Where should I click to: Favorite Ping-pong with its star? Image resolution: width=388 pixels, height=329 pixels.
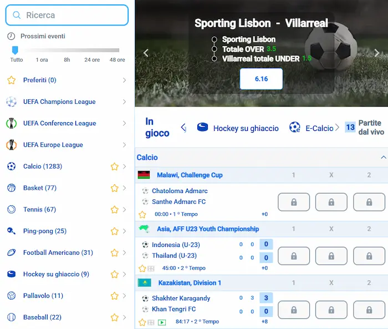pos(114,231)
